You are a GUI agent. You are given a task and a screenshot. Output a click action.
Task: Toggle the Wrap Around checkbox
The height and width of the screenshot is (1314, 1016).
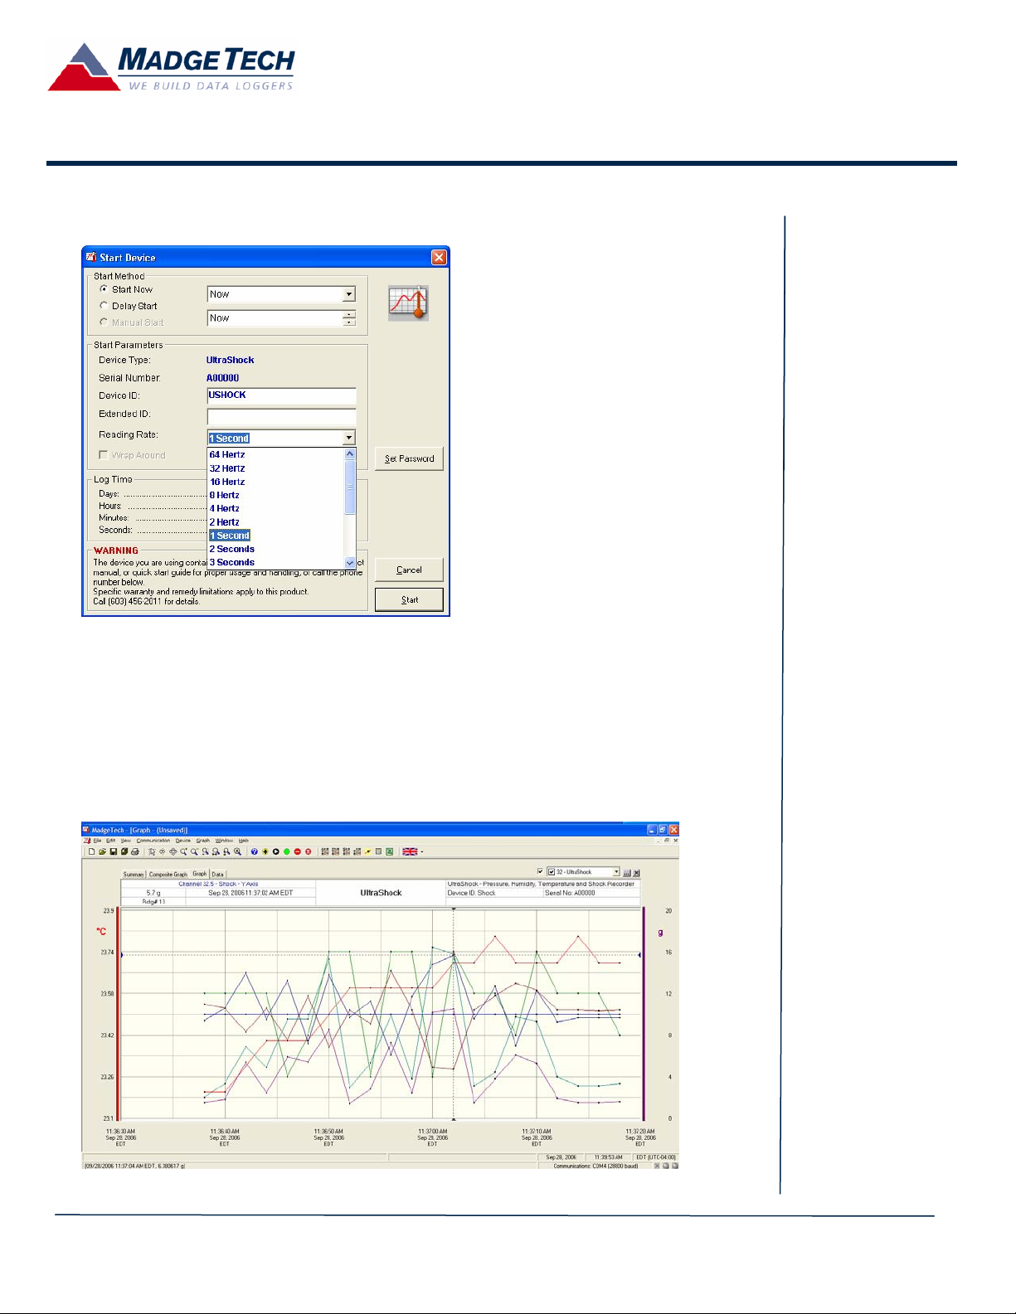(x=104, y=454)
